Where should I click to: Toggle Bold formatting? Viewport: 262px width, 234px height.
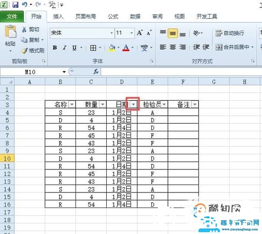55,48
